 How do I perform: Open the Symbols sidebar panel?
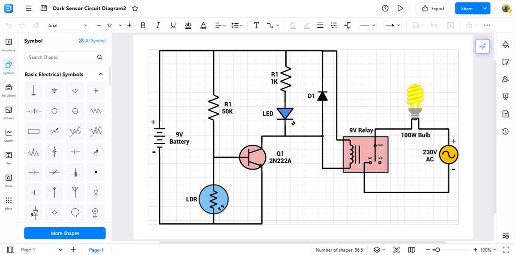pyautogui.click(x=9, y=67)
